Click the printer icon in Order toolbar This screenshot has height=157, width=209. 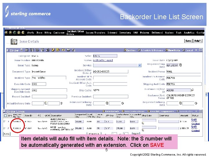(x=21, y=50)
